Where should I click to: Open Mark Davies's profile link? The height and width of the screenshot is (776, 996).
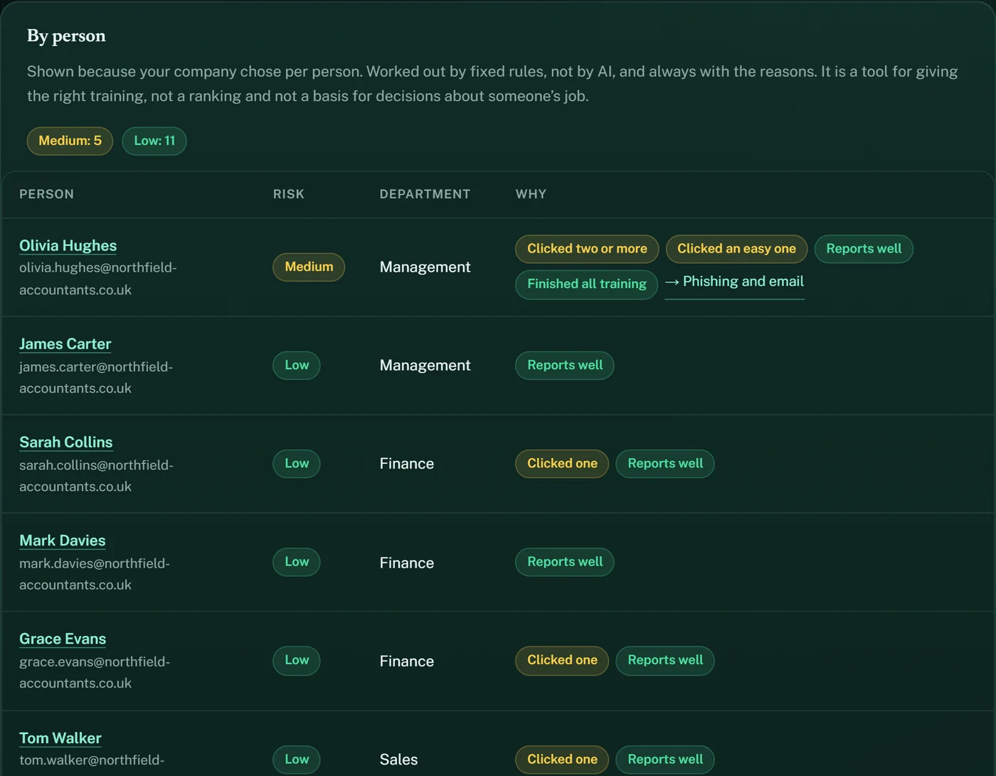[x=62, y=541]
